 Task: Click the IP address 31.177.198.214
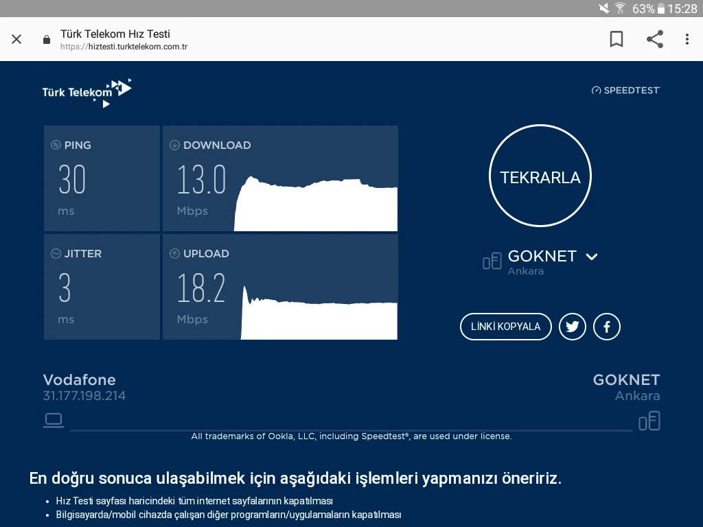[84, 396]
